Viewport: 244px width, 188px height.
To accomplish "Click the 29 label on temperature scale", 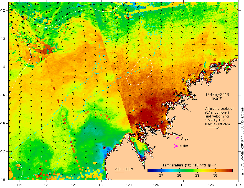I will [x=197, y=175].
